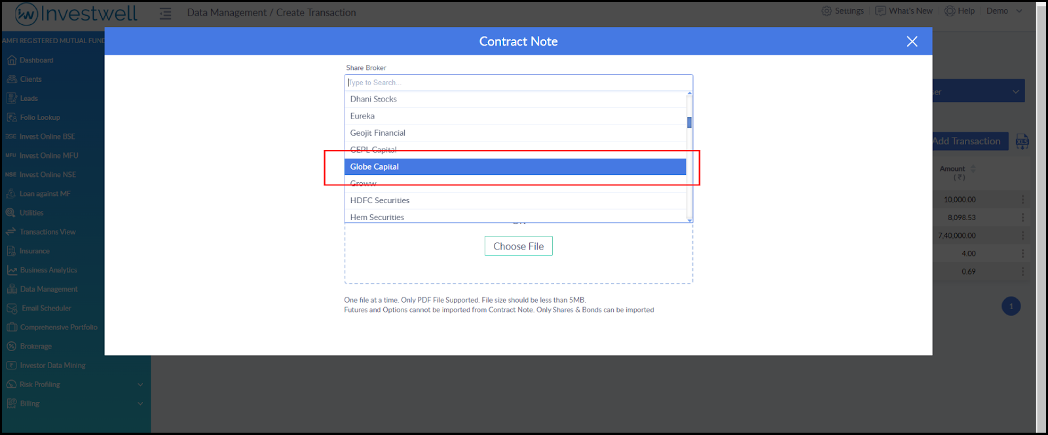Click Data Management breadcrumb text
The image size is (1048, 435).
point(227,12)
